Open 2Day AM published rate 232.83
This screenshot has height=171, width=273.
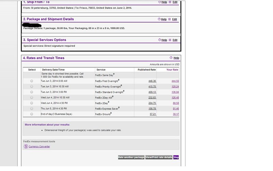pyautogui.click(x=152, y=97)
